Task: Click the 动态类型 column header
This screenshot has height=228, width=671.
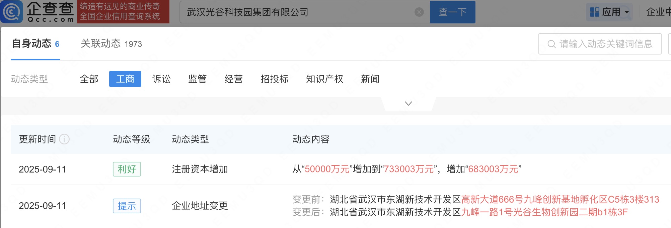Action: click(x=191, y=139)
